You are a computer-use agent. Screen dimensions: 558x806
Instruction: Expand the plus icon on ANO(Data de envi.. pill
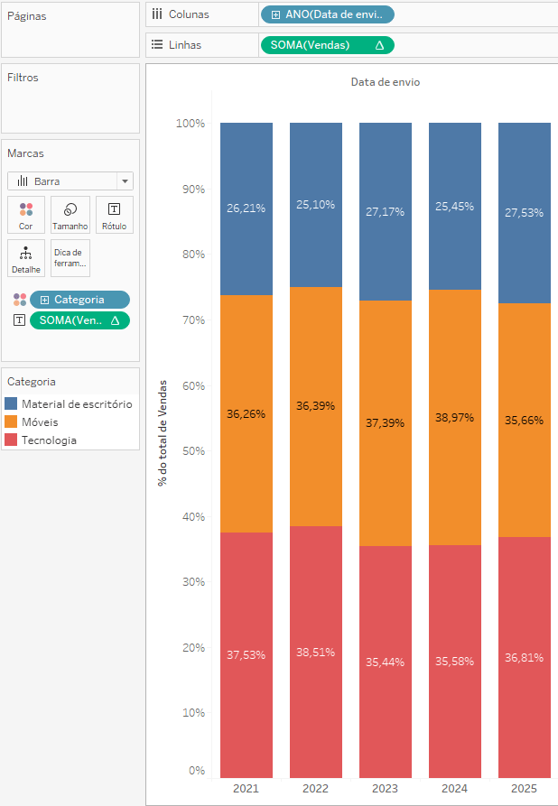coord(275,14)
